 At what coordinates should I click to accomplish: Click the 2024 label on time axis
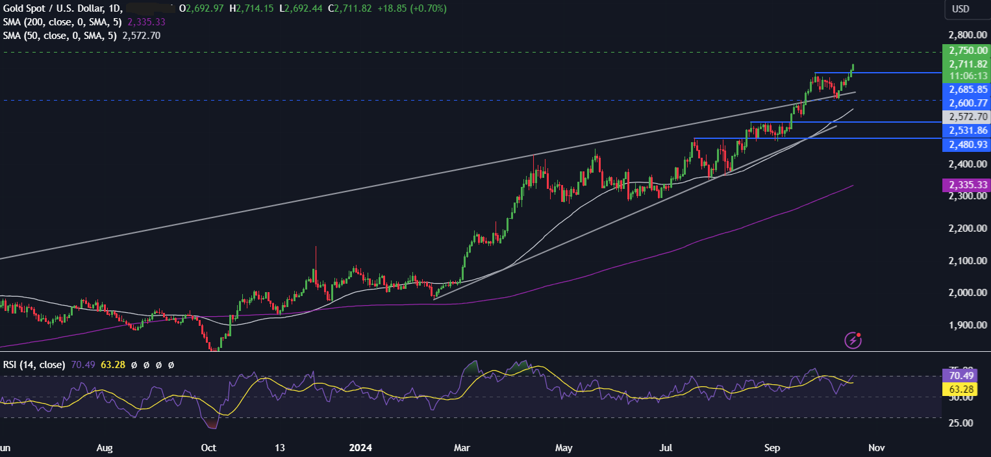click(x=360, y=448)
